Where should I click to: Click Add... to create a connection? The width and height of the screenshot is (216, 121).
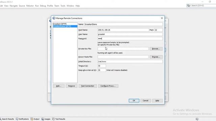click(59, 86)
